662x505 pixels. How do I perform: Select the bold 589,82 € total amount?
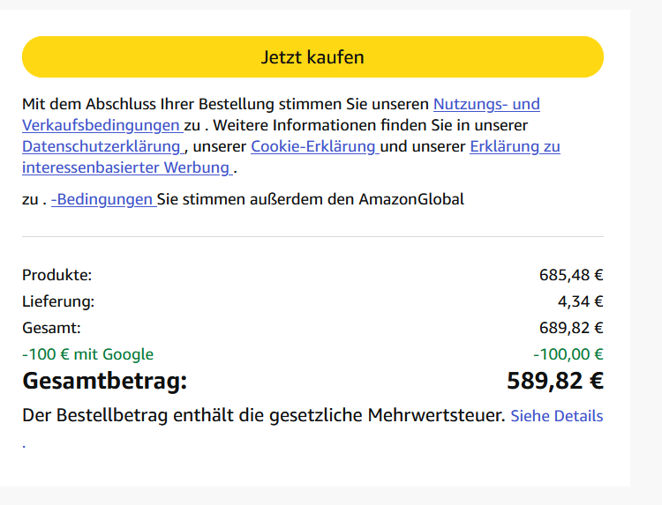pos(554,382)
